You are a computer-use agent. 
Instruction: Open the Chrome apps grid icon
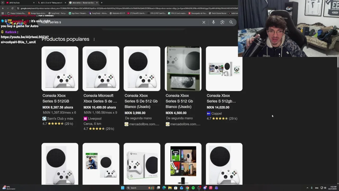(x=3, y=13)
